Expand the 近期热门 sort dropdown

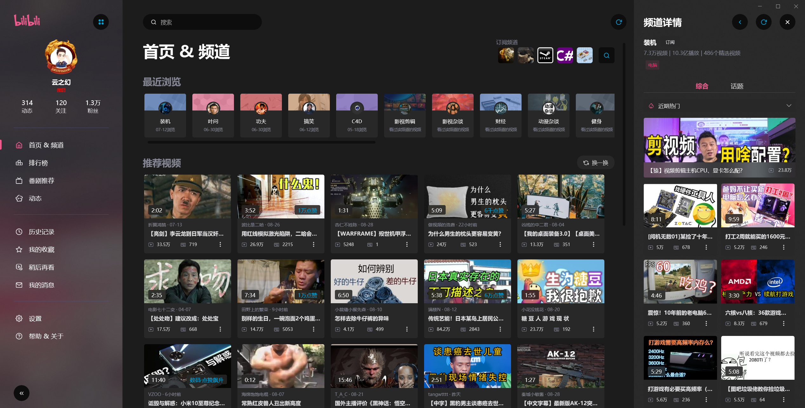pyautogui.click(x=788, y=106)
